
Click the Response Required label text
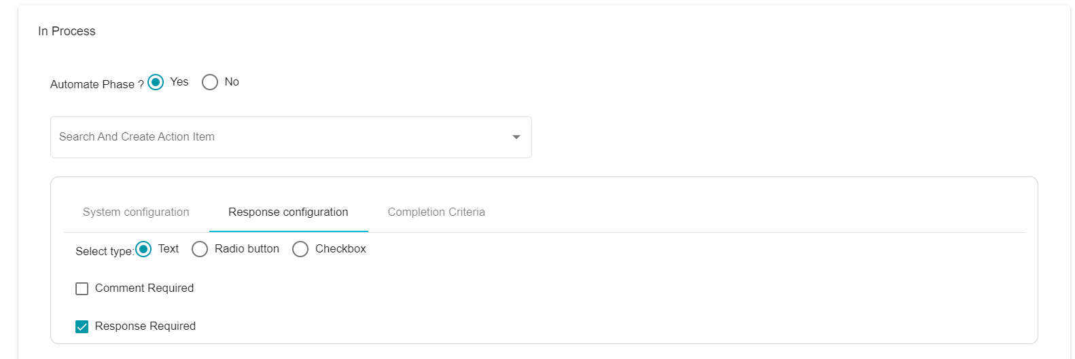[145, 326]
